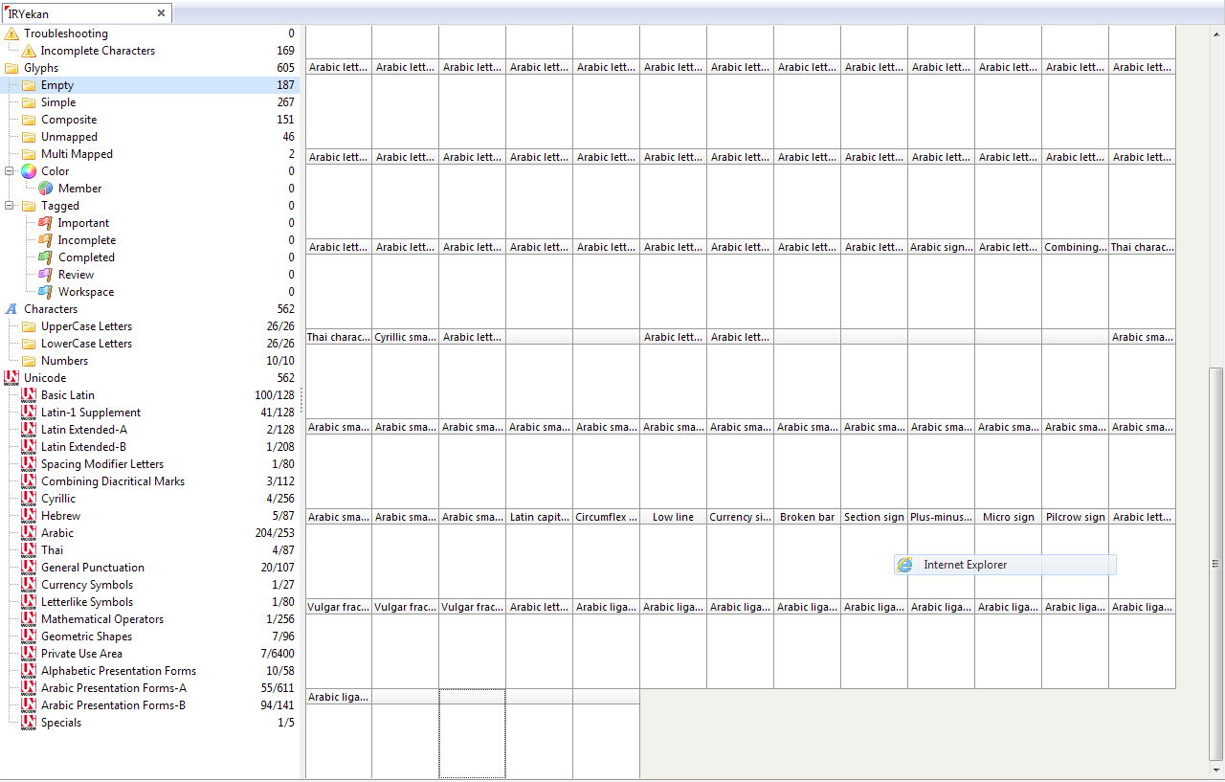Select the Incomplete Characters category
The width and height of the screenshot is (1225, 782).
(x=98, y=51)
